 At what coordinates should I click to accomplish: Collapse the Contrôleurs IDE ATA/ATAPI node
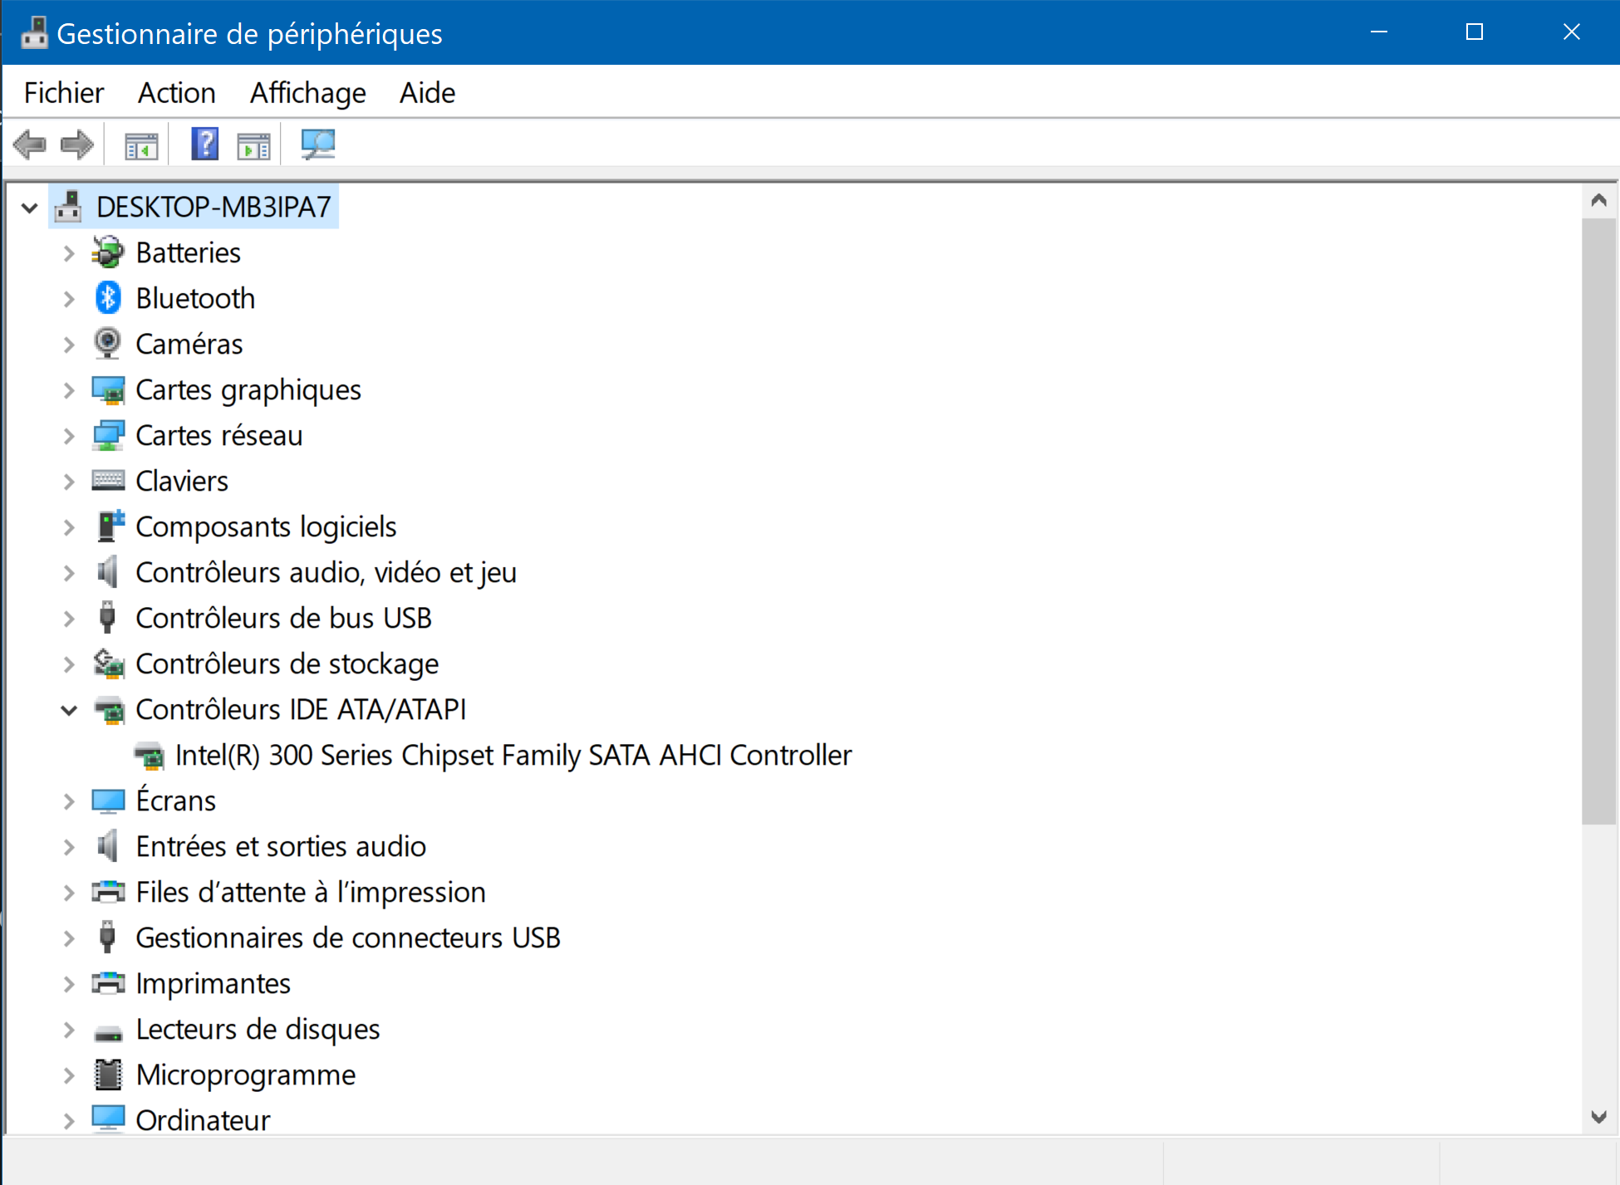coord(69,710)
